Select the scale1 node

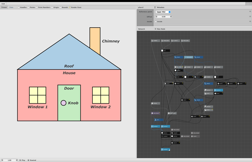tap(179, 77)
